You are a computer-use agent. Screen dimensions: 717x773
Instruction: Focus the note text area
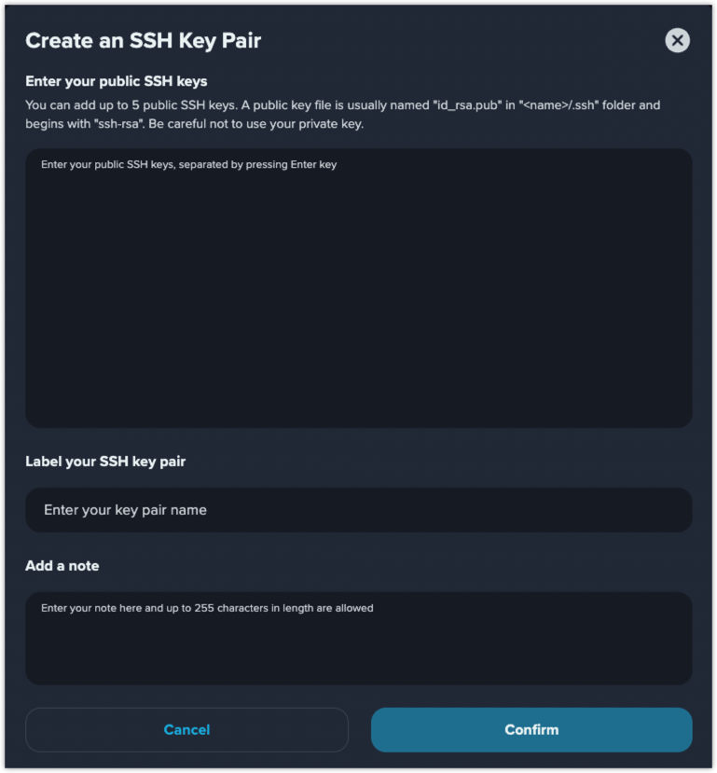pos(359,638)
